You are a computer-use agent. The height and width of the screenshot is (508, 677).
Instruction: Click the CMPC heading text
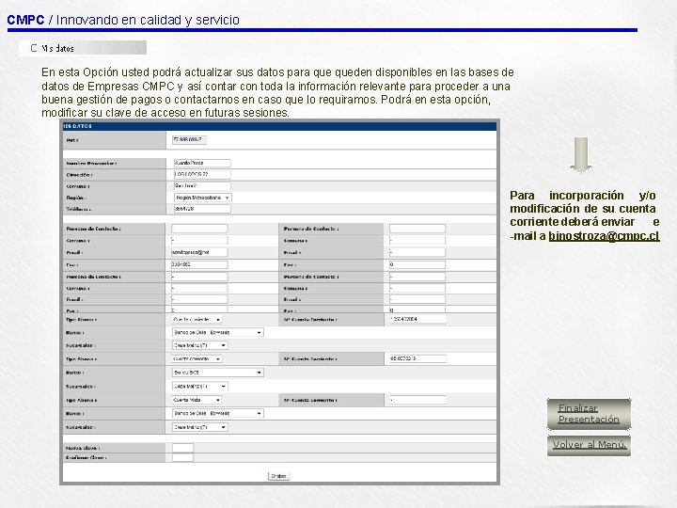(x=25, y=20)
